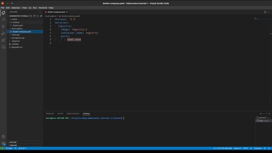Open the Edit menu
272x153 pixels.
coord(8,8)
